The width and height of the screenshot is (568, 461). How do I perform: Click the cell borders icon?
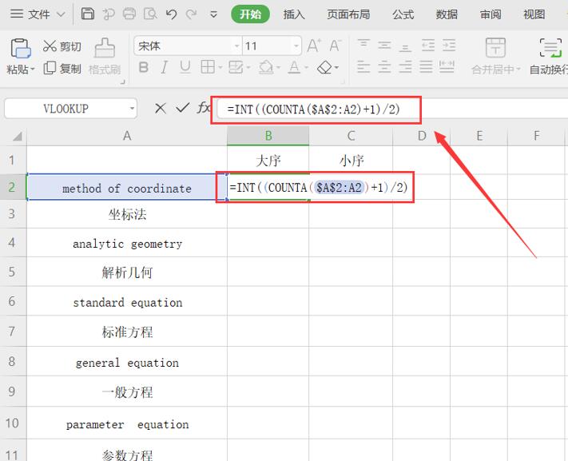(x=208, y=67)
